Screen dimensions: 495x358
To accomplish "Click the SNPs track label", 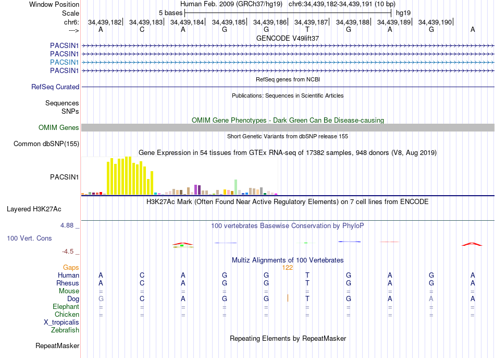I will pyautogui.click(x=70, y=111).
